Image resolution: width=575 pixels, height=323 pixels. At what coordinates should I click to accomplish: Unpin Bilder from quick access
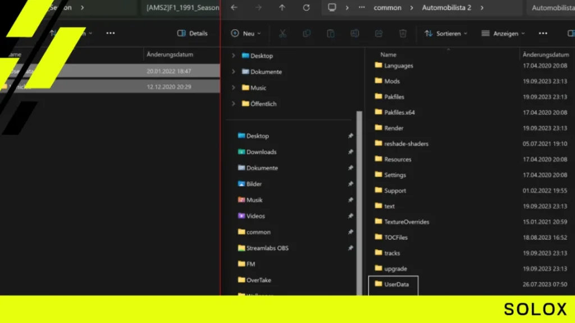tap(350, 183)
